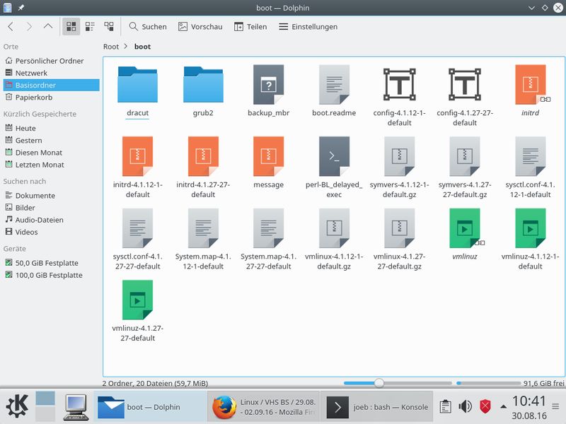
Task: Open the Suchen search tool
Action: point(148,26)
